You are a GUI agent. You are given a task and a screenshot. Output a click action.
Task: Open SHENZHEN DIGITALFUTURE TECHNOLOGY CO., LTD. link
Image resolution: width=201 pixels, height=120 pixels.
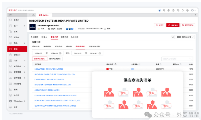tap(55, 74)
